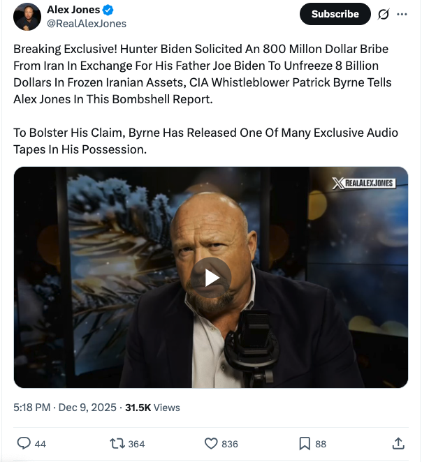Open the three-dot more options menu
The width and height of the screenshot is (422, 462).
pyautogui.click(x=401, y=14)
